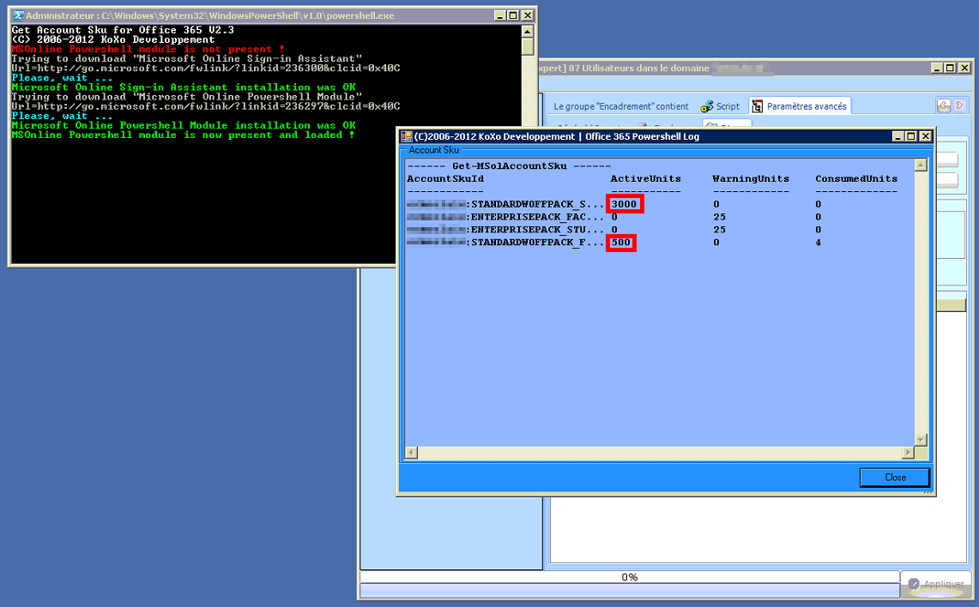Viewport: 979px width, 607px height.
Task: Close the PowerShell console window
Action: pos(528,15)
